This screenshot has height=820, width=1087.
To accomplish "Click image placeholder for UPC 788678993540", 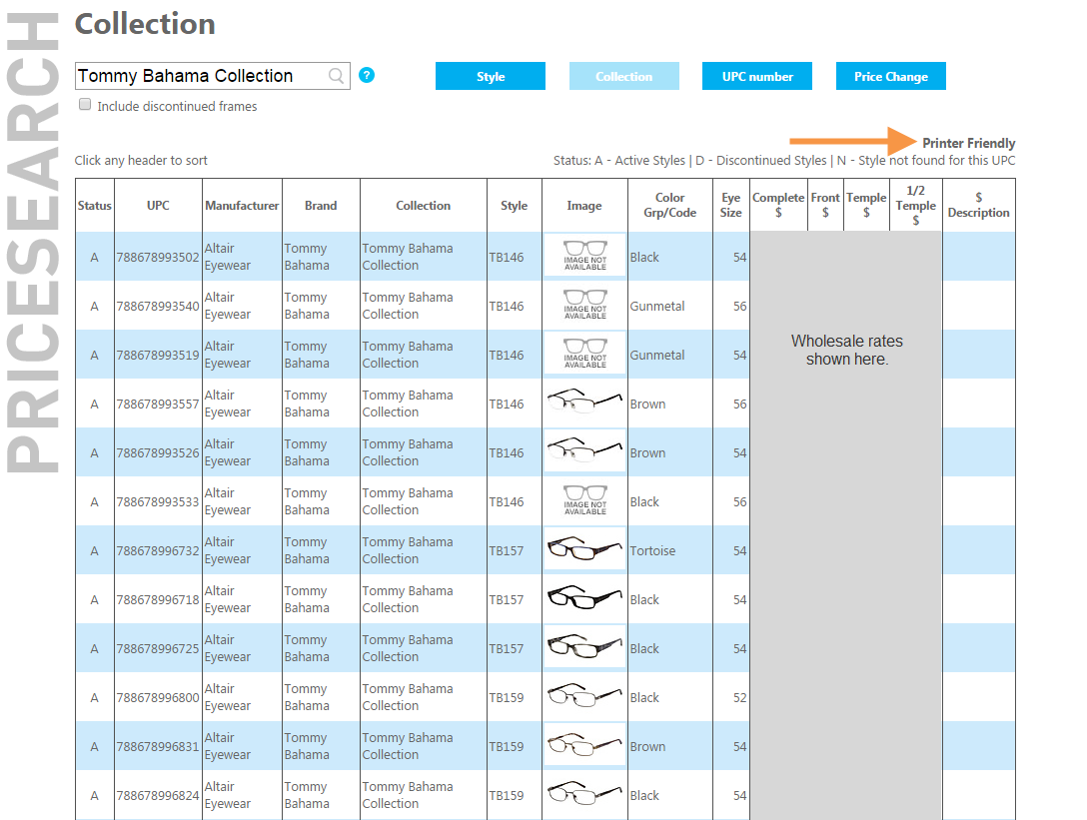I will pyautogui.click(x=585, y=306).
